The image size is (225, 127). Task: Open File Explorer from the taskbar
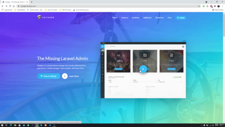[x=15, y=125]
